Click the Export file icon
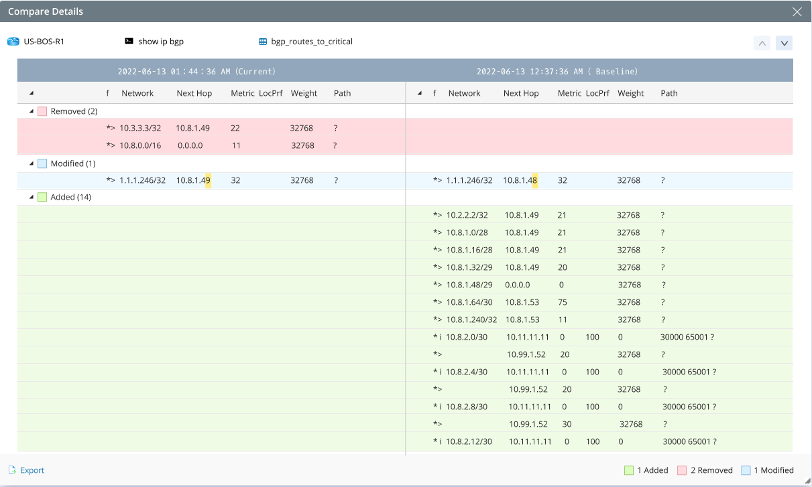 12,470
